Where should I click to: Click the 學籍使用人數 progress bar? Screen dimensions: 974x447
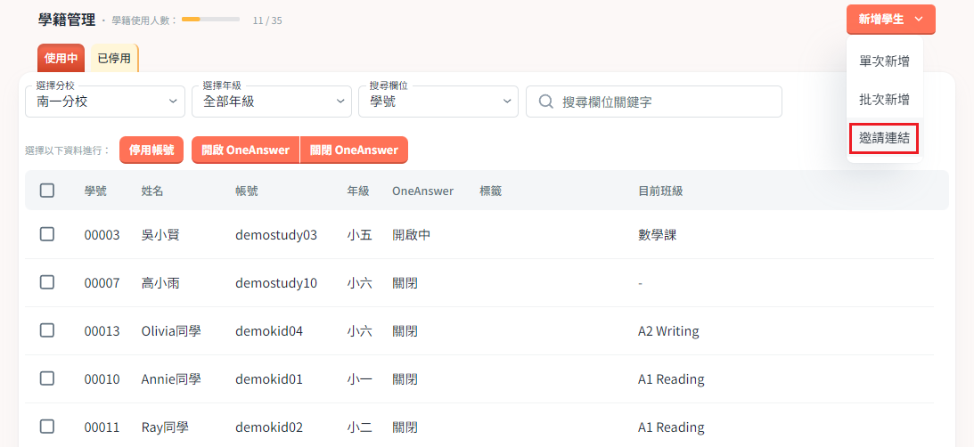point(210,20)
